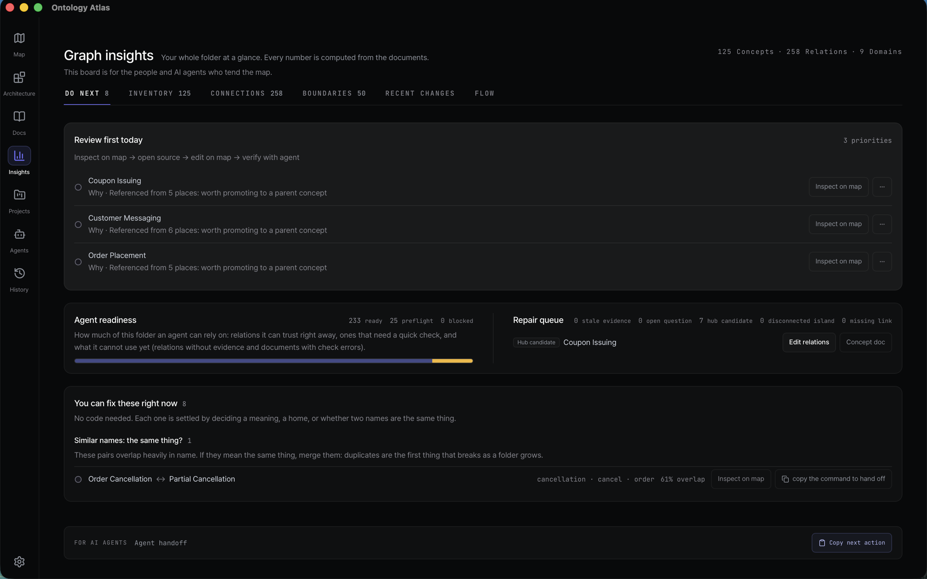Click copy icon in hand off command button
Viewport: 927px width, 579px height.
(785, 479)
